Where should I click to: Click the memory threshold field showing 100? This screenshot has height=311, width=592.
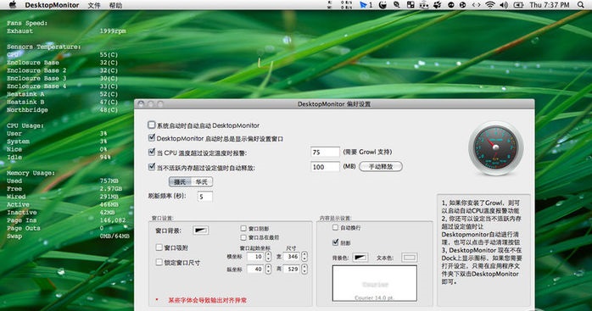pos(325,166)
